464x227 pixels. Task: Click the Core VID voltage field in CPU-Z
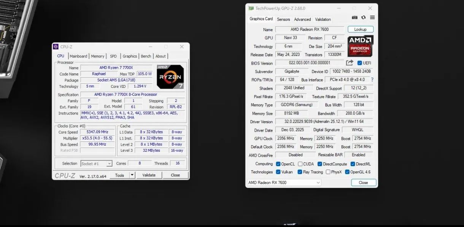(x=140, y=86)
